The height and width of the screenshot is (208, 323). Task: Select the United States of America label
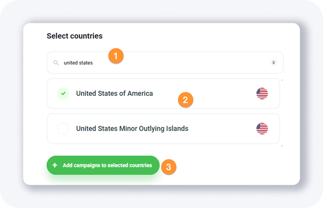tap(114, 94)
